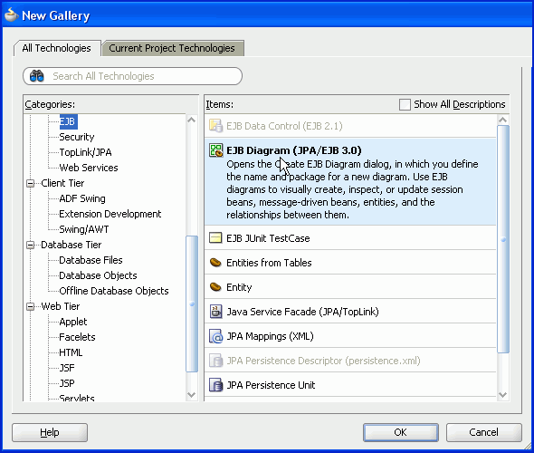Click the Help button

(x=50, y=432)
